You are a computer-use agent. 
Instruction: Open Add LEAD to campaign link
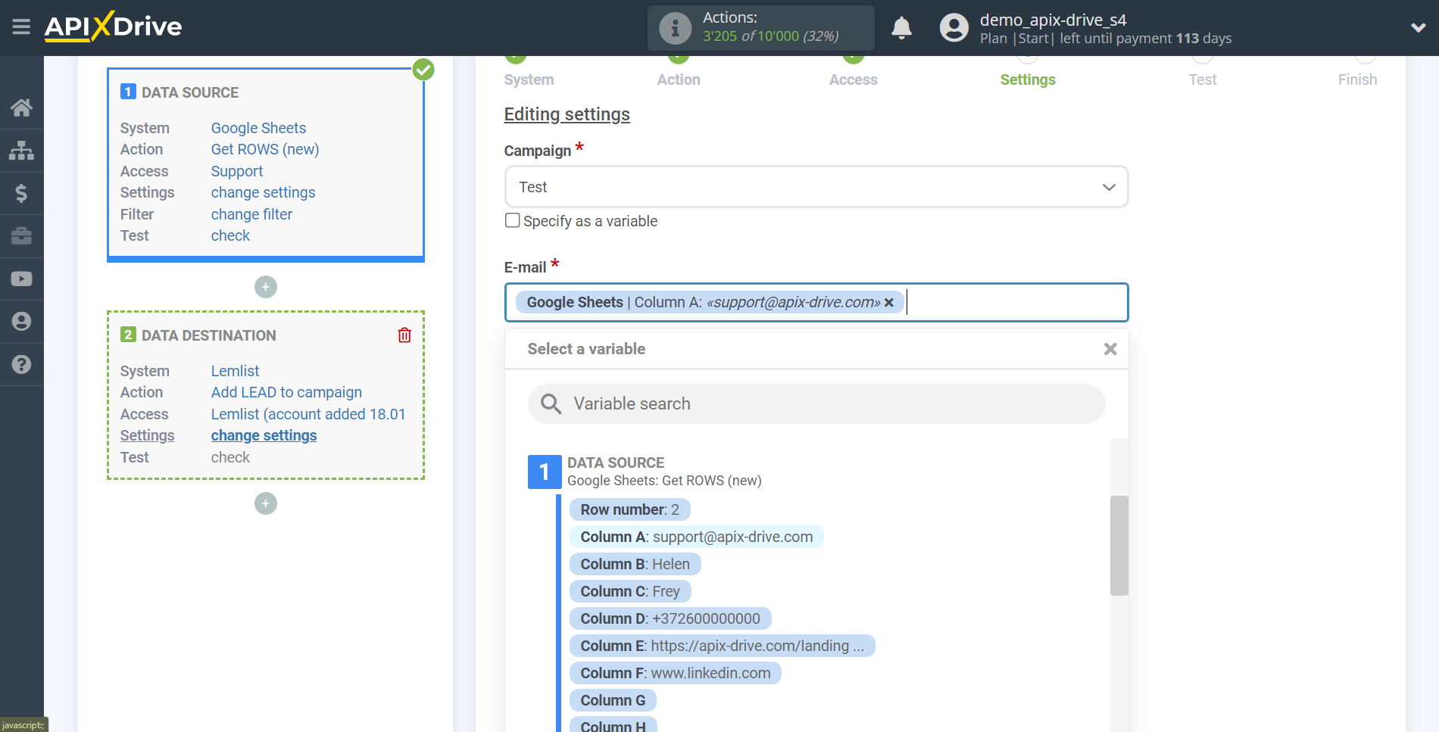[286, 392]
